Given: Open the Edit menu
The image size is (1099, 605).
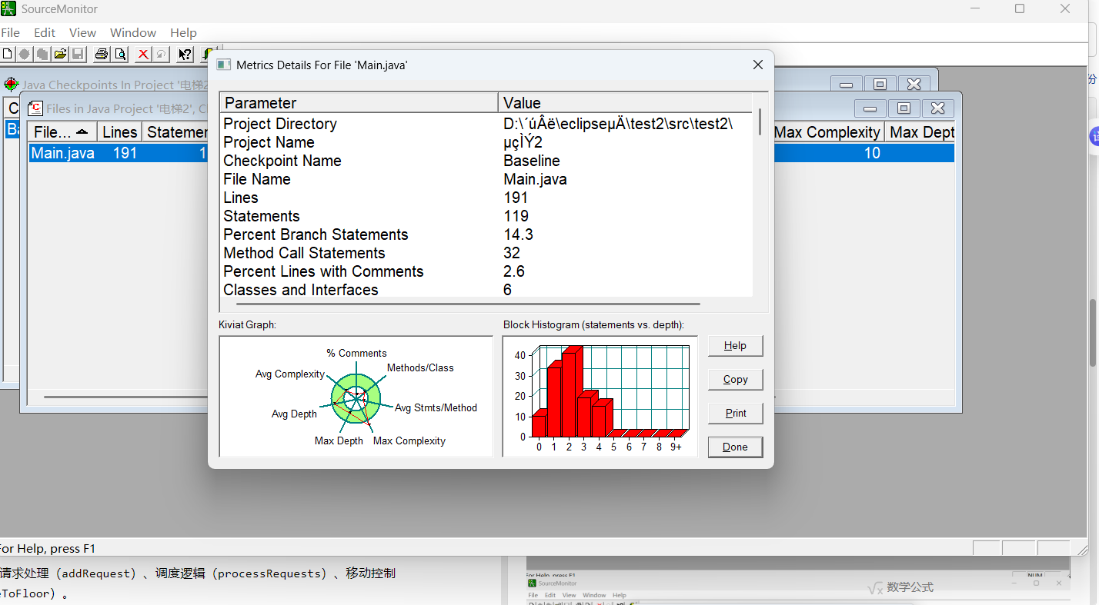Looking at the screenshot, I should (x=45, y=32).
